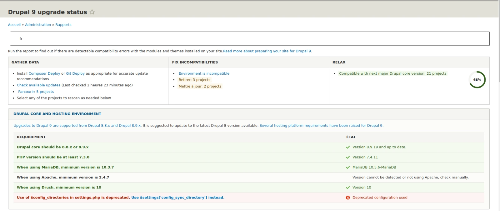Click the 66% circular progress indicator
This screenshot has width=500, height=211.
pos(477,80)
